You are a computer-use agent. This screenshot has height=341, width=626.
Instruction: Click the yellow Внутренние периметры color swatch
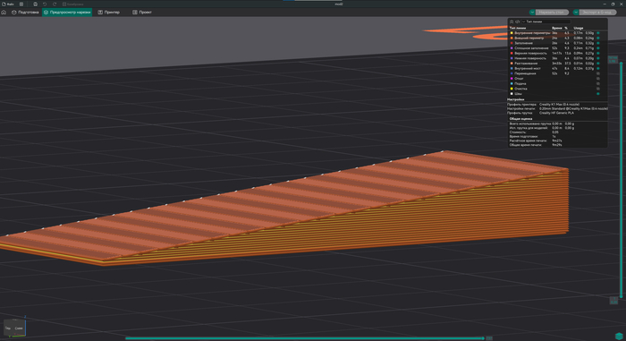point(512,33)
